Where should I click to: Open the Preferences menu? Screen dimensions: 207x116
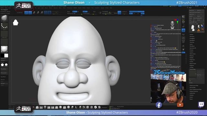[x=70, y=8]
